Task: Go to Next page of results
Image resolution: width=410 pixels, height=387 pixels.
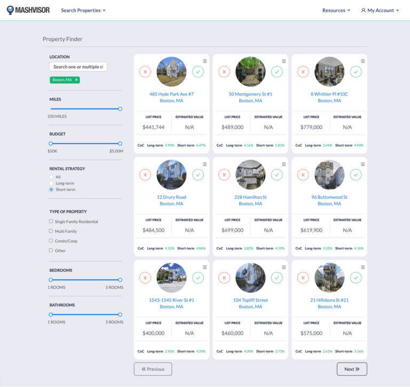Action: (x=352, y=369)
